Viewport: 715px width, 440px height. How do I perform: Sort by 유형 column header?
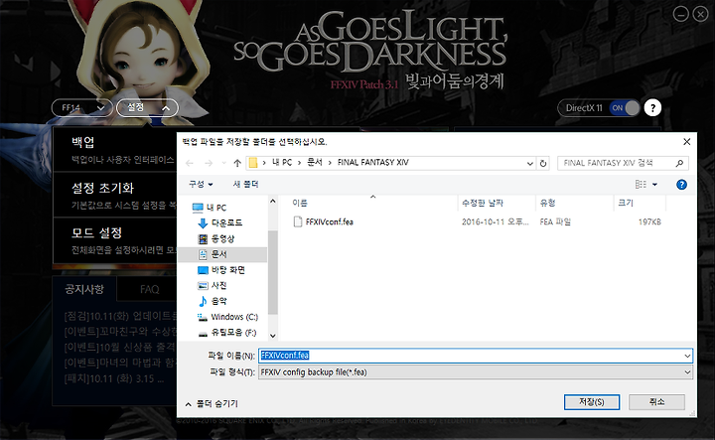point(575,203)
